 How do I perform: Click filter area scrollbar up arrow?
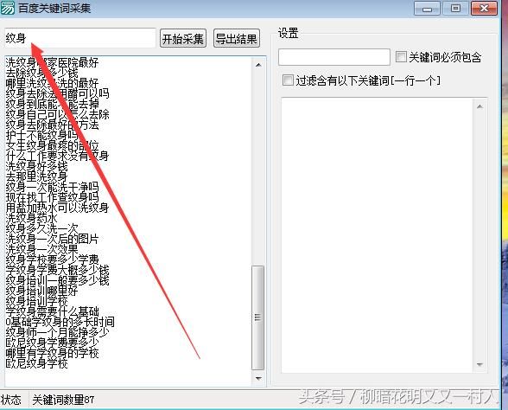(x=479, y=106)
